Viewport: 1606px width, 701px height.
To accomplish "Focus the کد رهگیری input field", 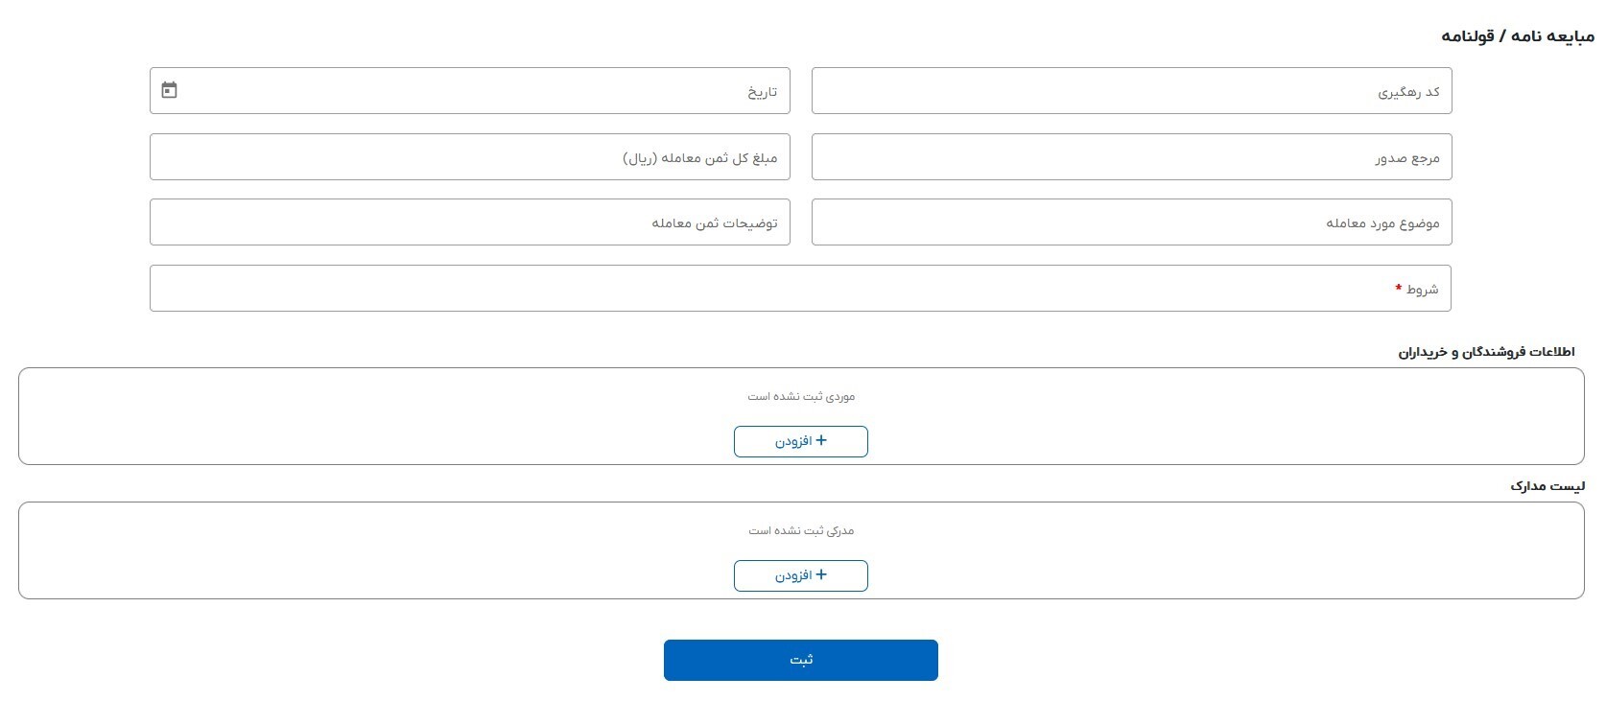I will pos(1132,91).
